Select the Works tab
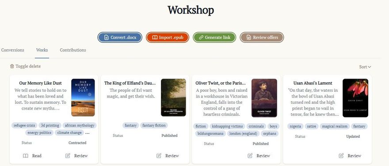 (42, 50)
